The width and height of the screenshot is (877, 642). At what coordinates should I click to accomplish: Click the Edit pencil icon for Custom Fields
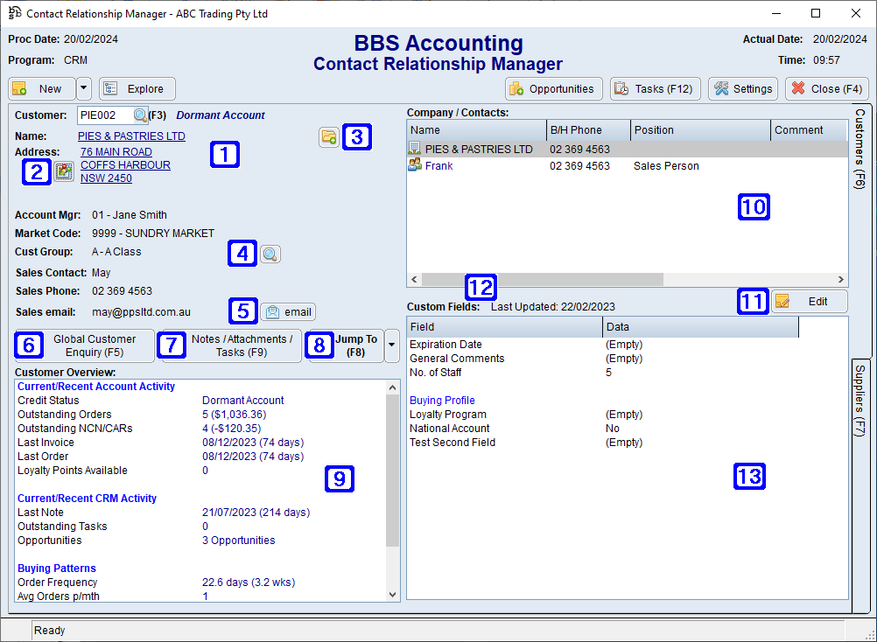782,301
